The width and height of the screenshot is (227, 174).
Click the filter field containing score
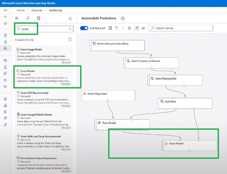tap(44, 29)
